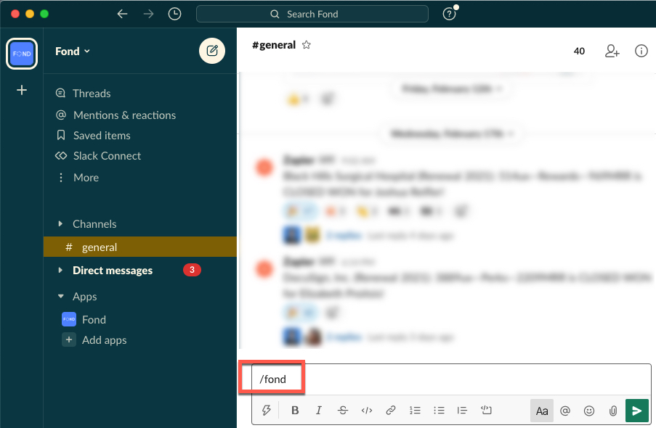The height and width of the screenshot is (428, 656).
Task: Go forward with the right arrow
Action: [x=148, y=14]
